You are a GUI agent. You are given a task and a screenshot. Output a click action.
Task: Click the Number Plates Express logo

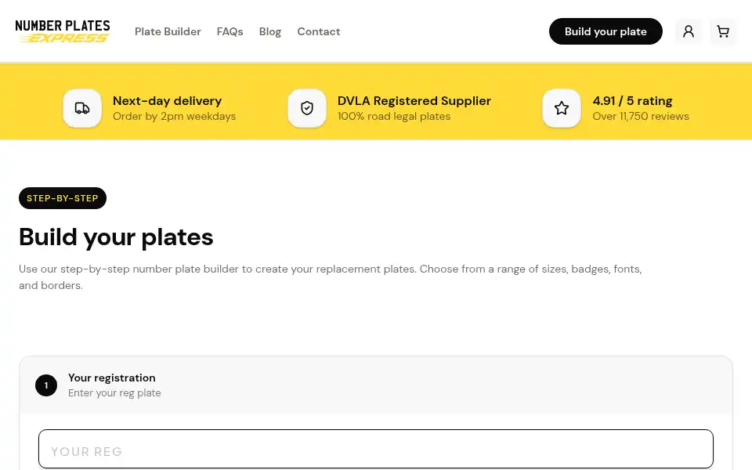pos(63,31)
